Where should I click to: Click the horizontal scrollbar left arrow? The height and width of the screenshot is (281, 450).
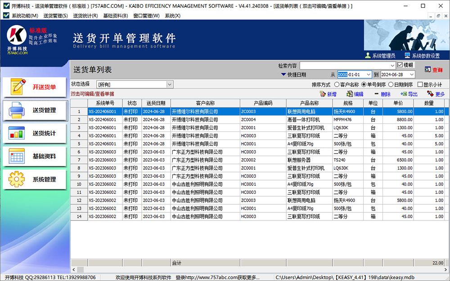(x=74, y=270)
